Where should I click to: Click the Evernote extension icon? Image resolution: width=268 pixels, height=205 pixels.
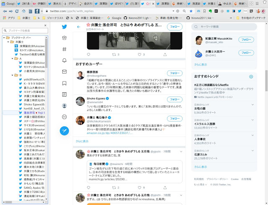210,11
